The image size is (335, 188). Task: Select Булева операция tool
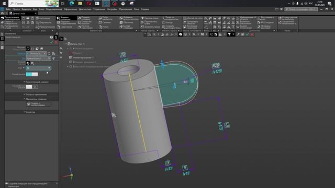126,27
